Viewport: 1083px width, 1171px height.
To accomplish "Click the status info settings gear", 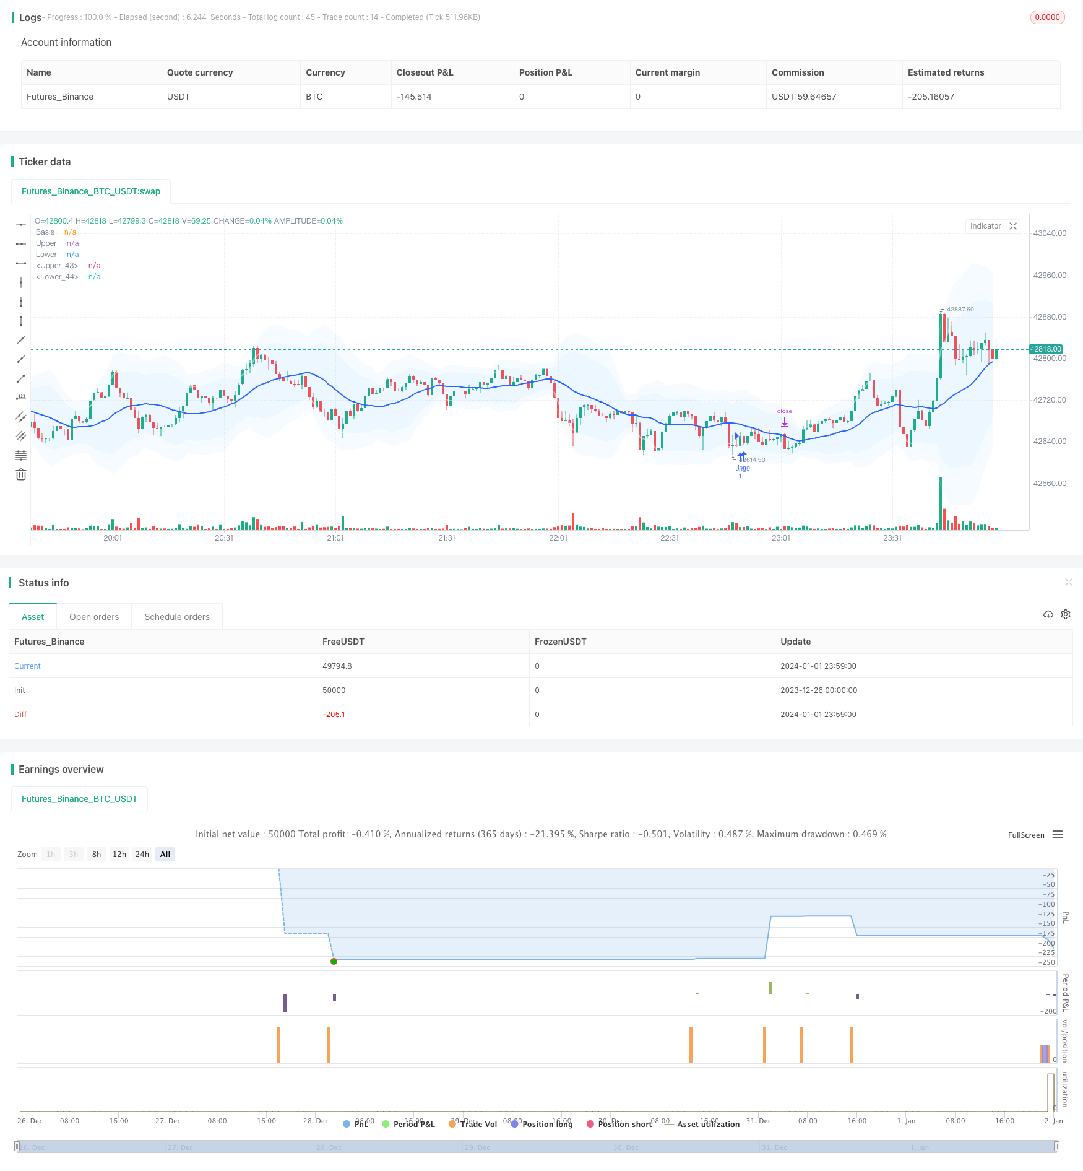I will 1066,614.
